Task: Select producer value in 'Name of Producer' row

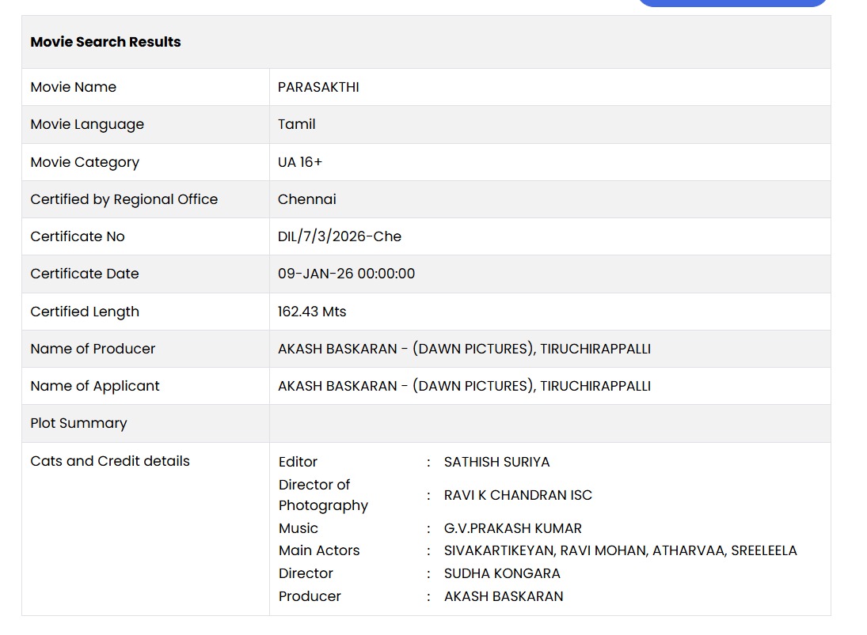Action: click(x=464, y=349)
